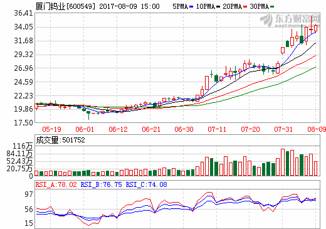Click the 06-12 date axis label
This screenshot has height=229, width=326.
pos(118,129)
